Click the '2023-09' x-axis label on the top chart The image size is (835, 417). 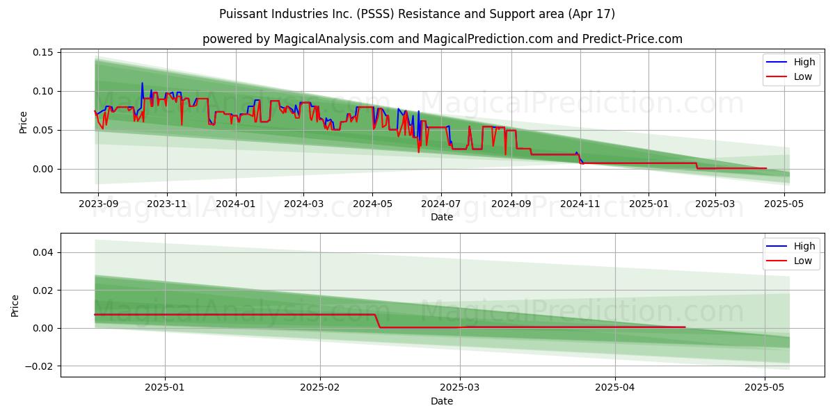pos(98,204)
